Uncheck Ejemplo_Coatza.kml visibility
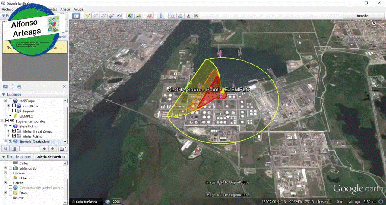 click(11, 141)
